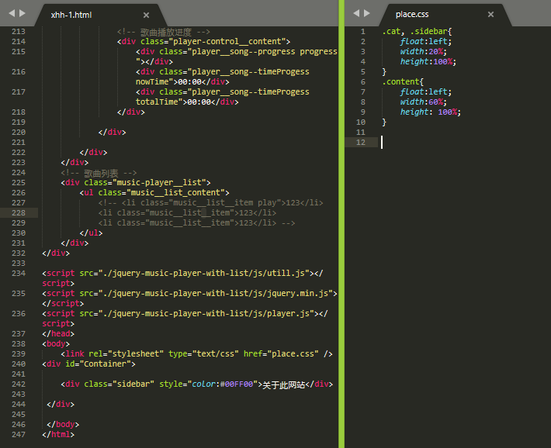This screenshot has height=448, width=551.
Task: Click the utill.js script src path
Action: click(x=204, y=273)
